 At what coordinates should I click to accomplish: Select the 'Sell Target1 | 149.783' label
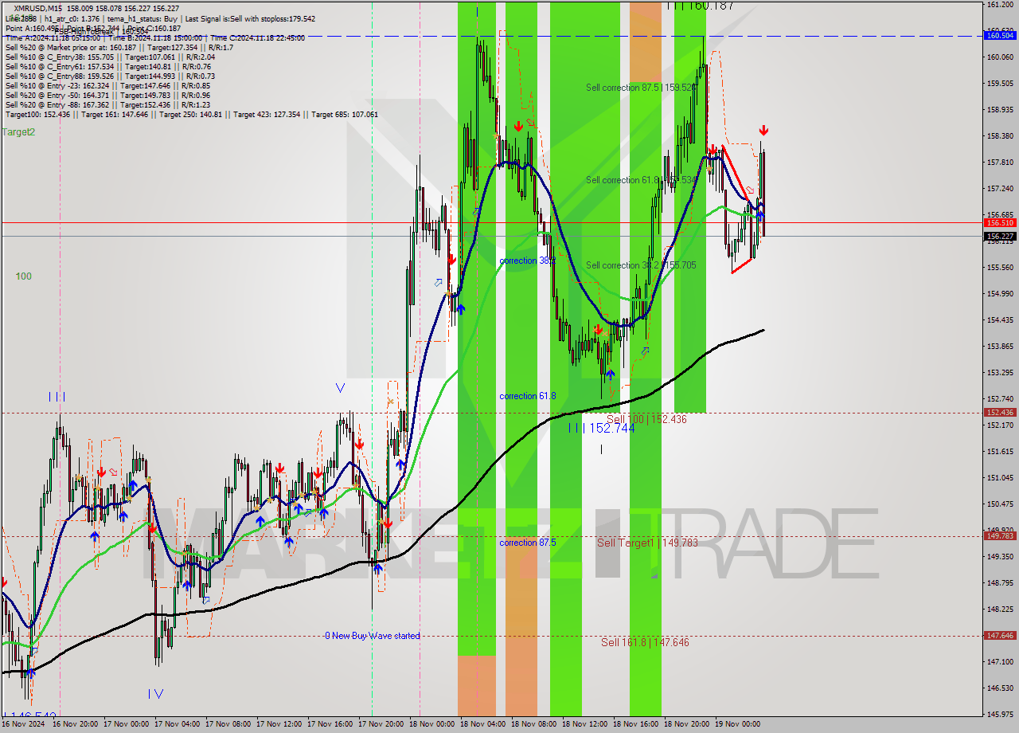click(x=647, y=543)
